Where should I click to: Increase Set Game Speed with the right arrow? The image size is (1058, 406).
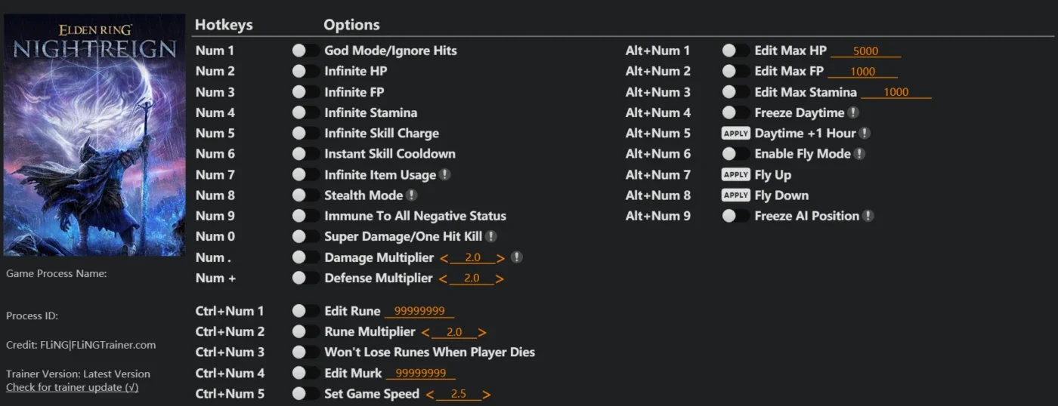click(487, 395)
